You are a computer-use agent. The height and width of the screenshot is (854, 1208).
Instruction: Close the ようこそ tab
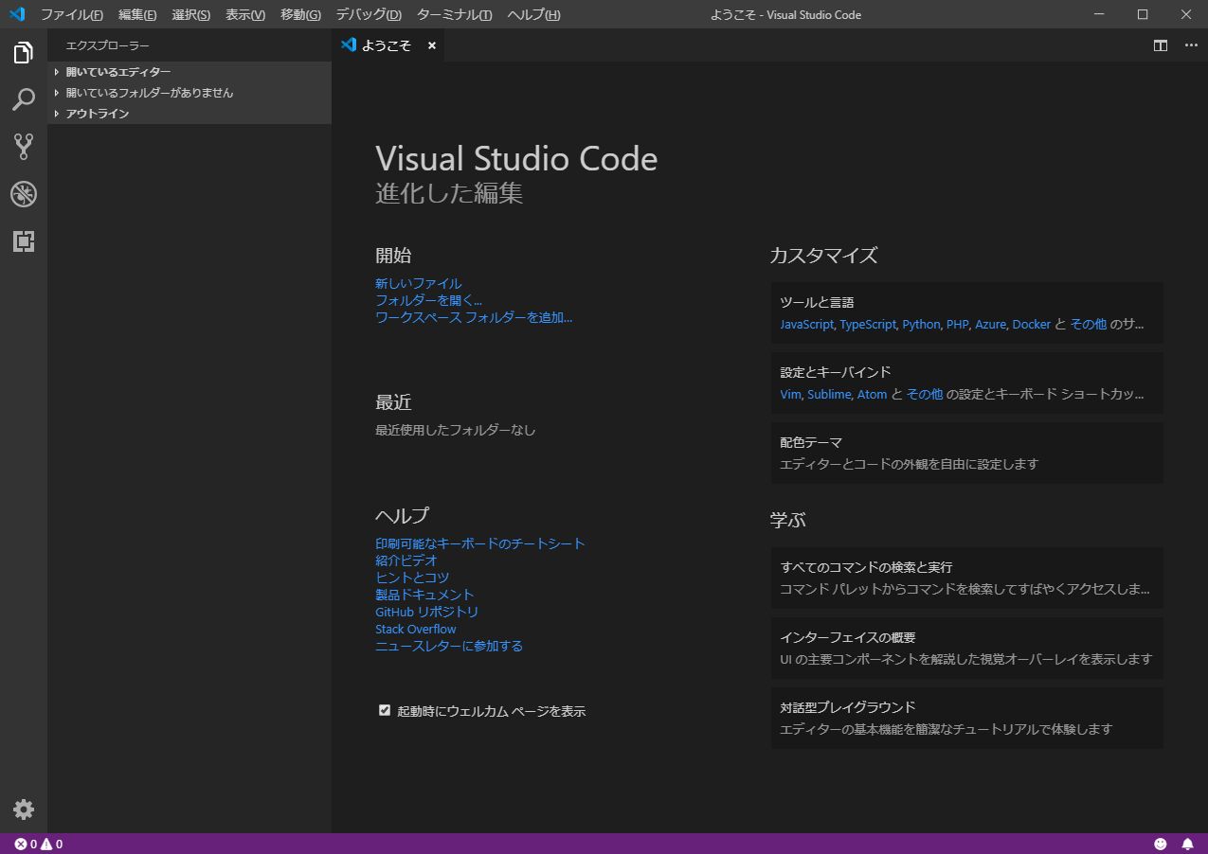click(x=432, y=45)
